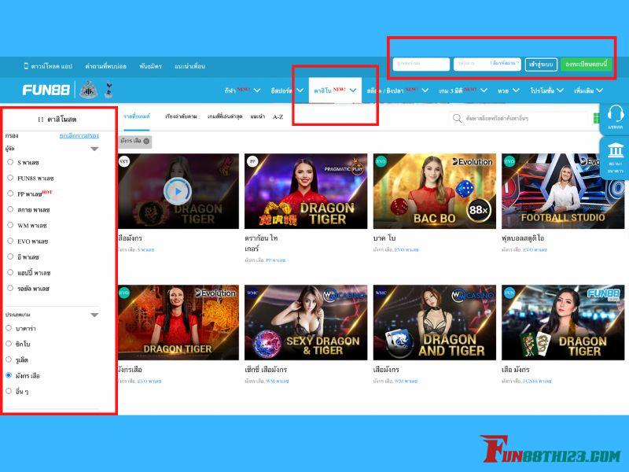Select the EVO พาเลซ radio
This screenshot has height=472, width=629.
point(10,241)
